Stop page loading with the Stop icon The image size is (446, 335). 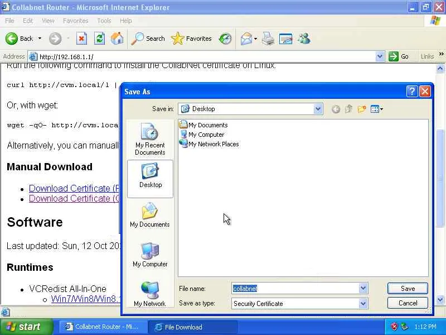click(81, 39)
